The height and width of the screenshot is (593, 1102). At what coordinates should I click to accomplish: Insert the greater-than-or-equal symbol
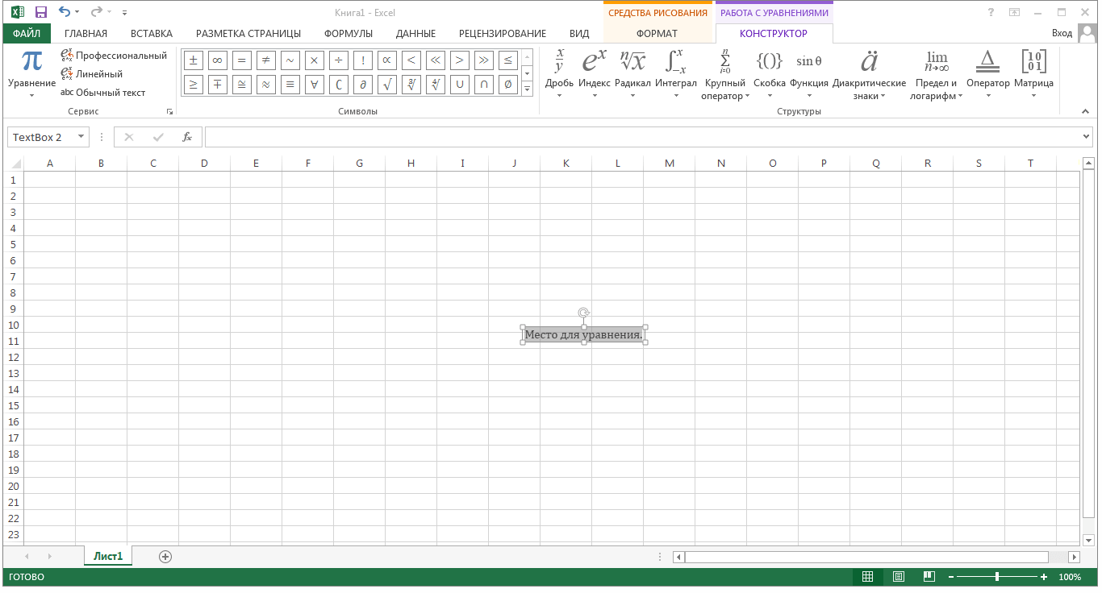pyautogui.click(x=193, y=84)
